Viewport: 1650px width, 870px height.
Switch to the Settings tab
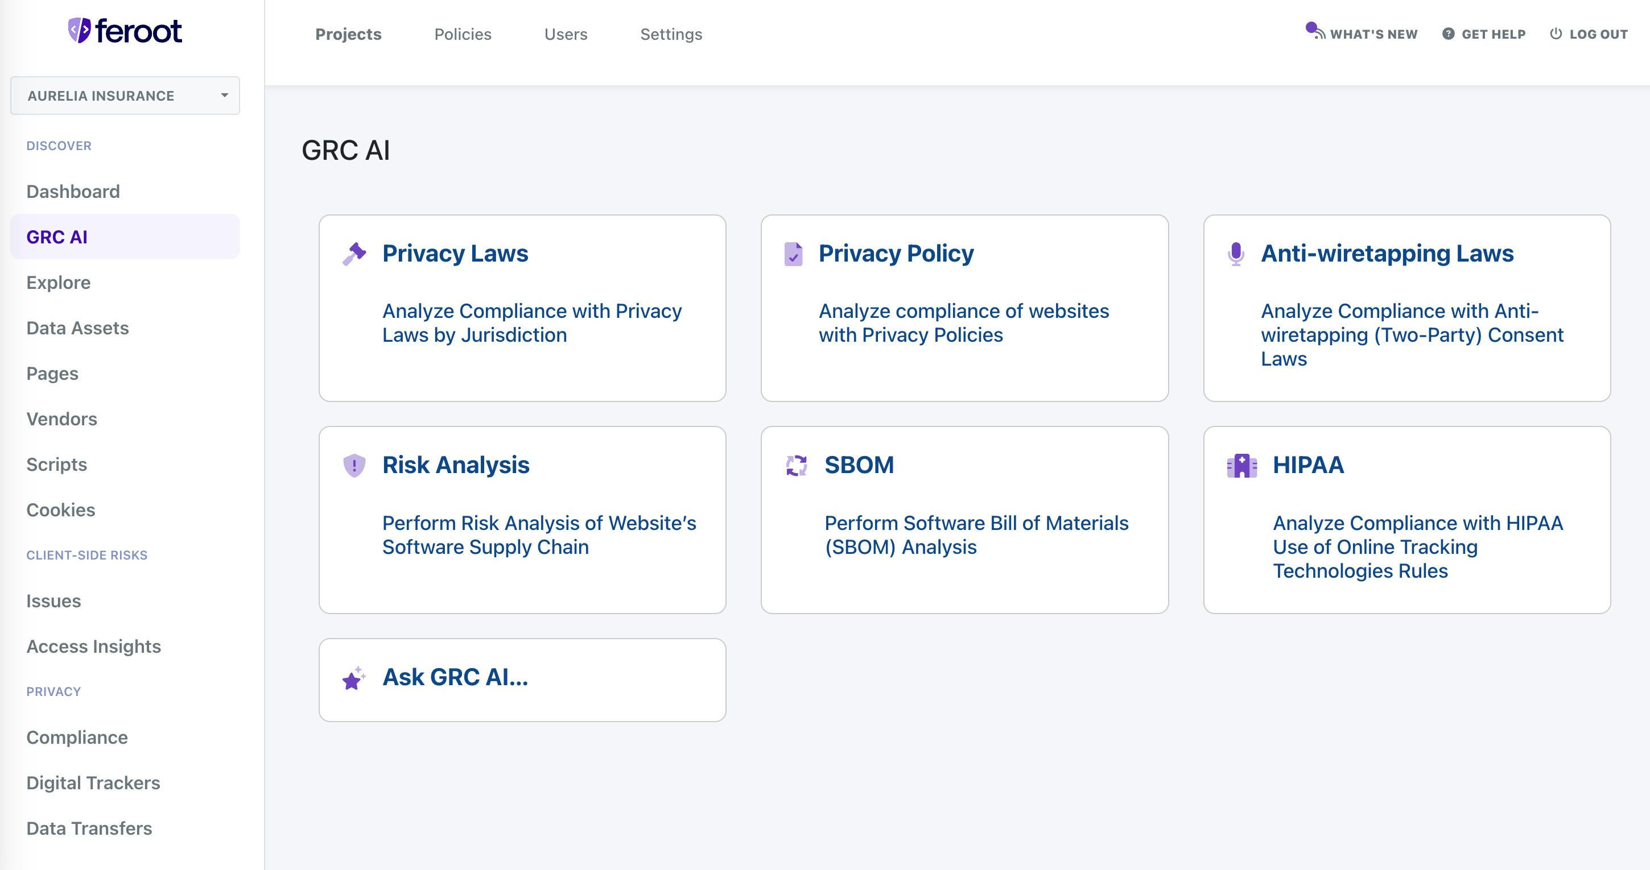(x=671, y=34)
